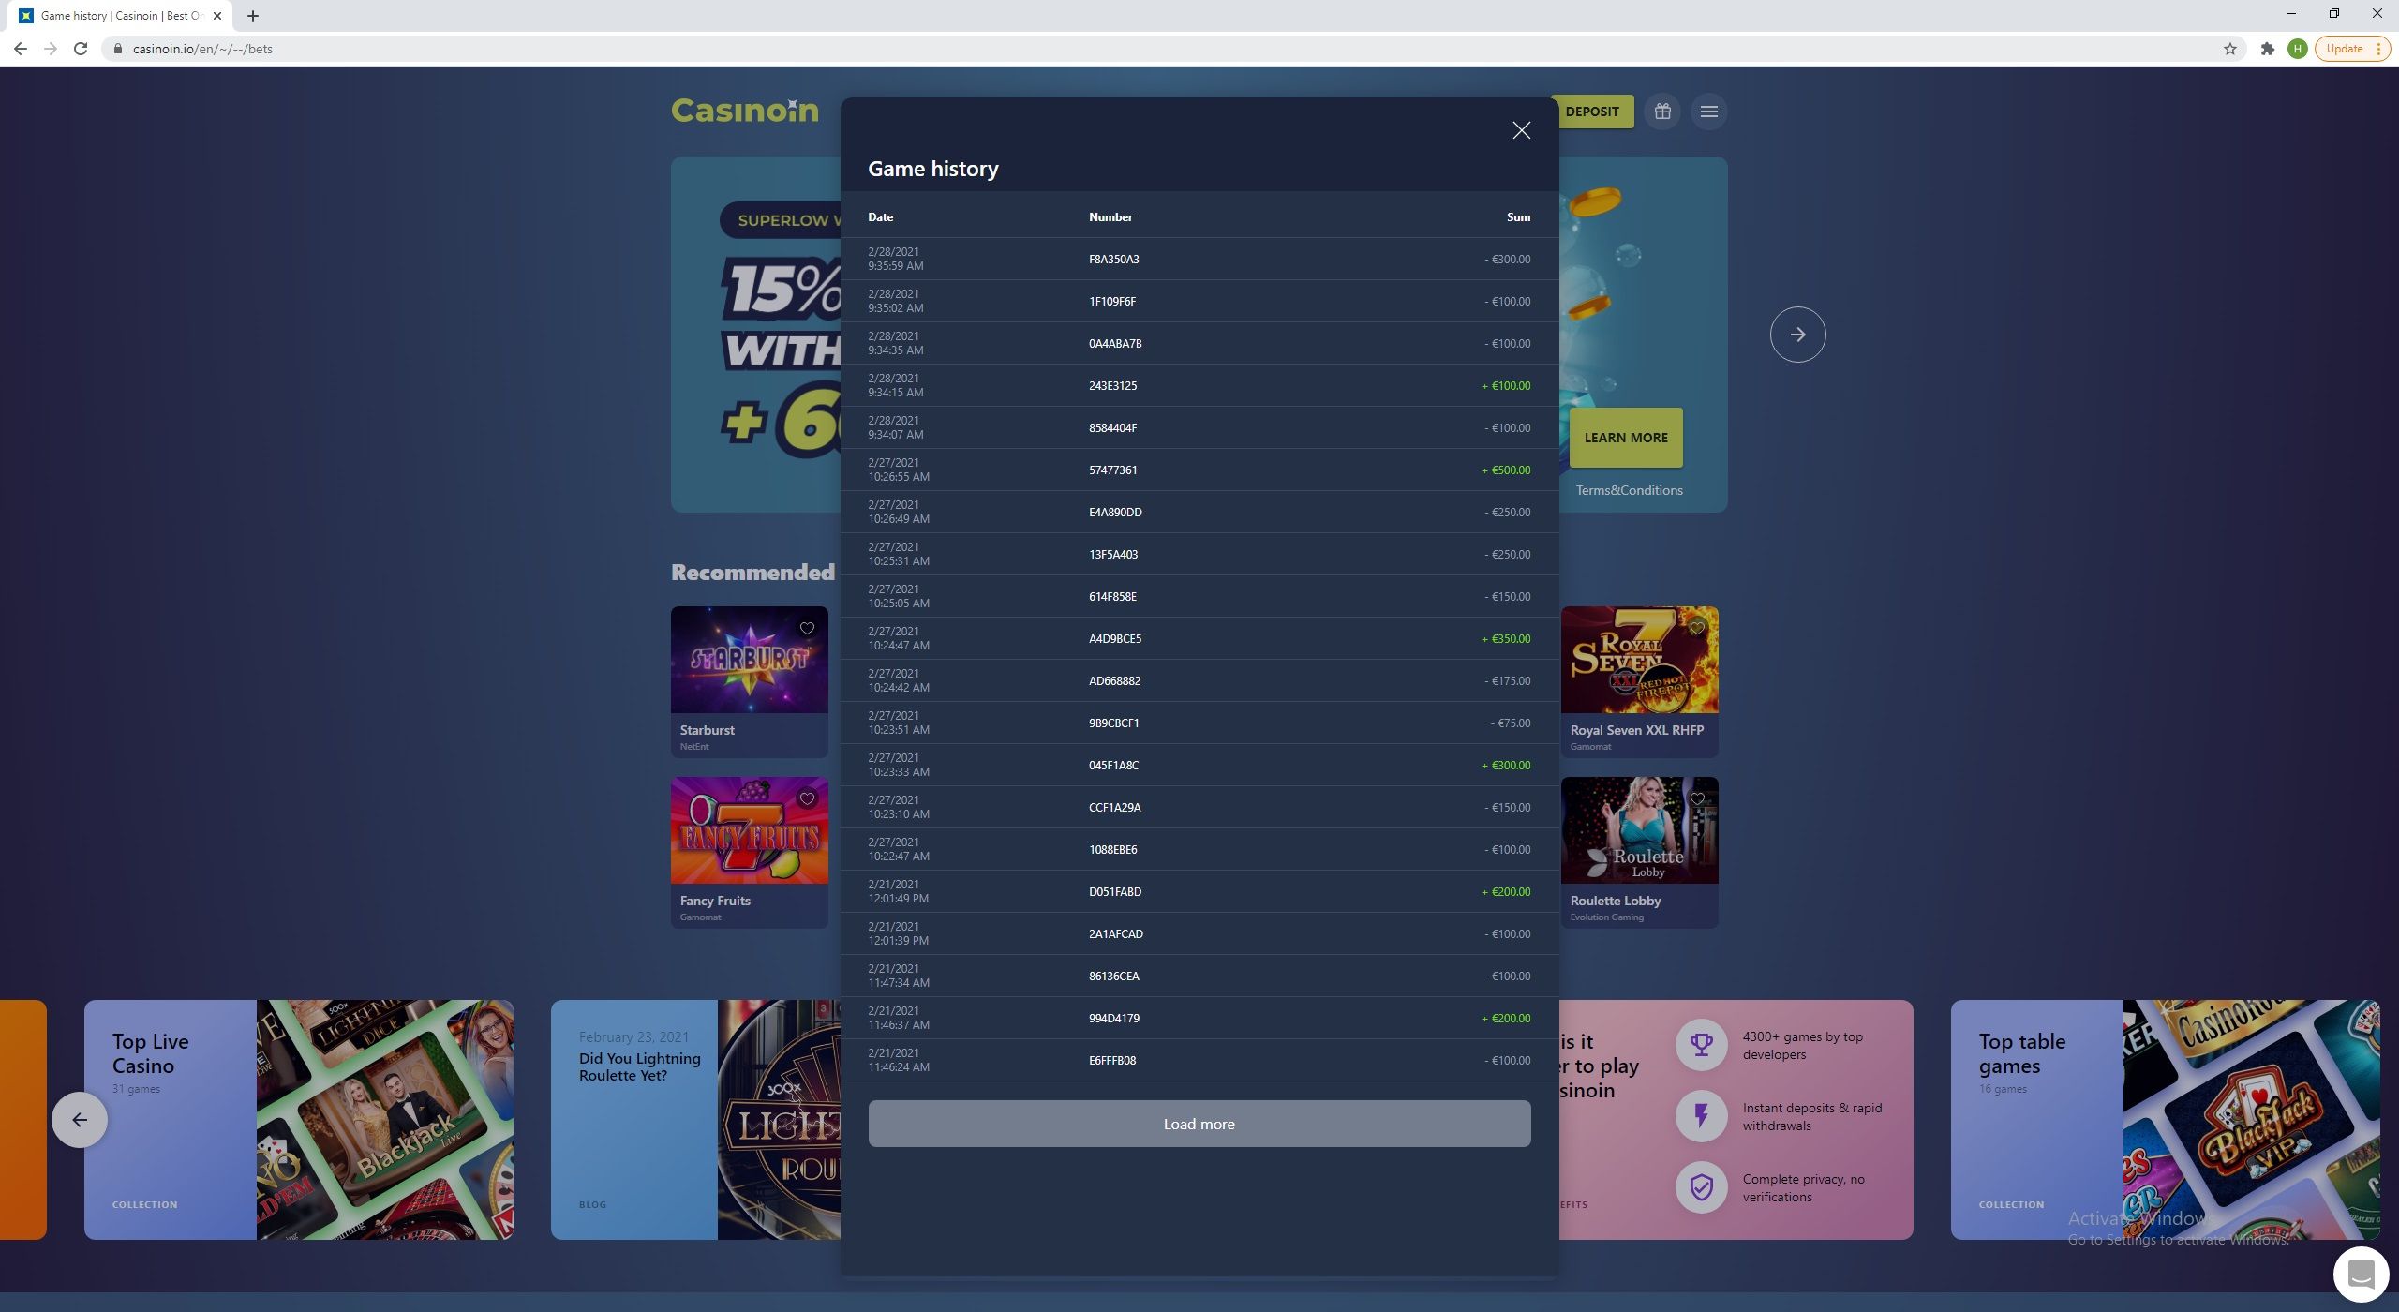This screenshot has width=2399, height=1312.
Task: Select bet number 8584404F
Action: point(1113,428)
